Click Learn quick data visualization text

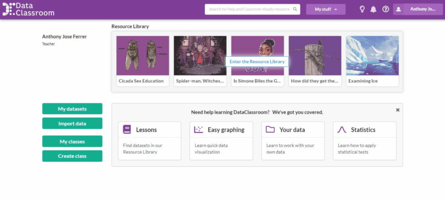coord(211,149)
